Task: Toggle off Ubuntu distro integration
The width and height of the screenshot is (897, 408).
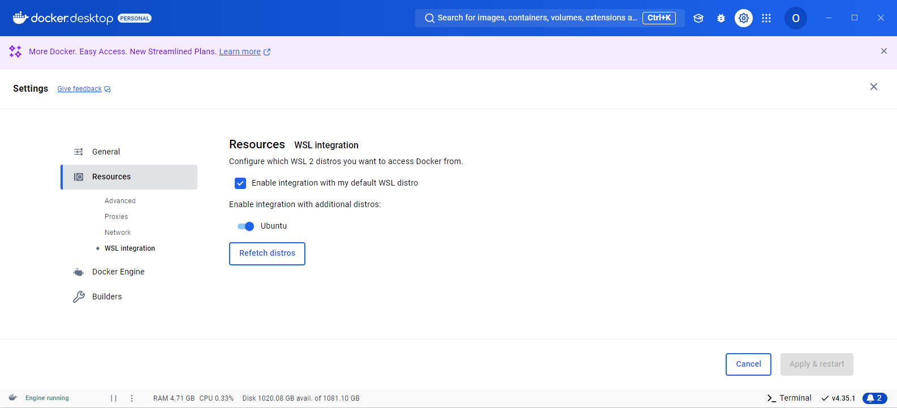Action: (x=245, y=226)
